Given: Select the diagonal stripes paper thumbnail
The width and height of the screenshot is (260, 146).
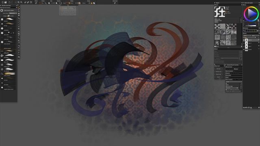Looking at the screenshot, I should (x=234, y=26).
